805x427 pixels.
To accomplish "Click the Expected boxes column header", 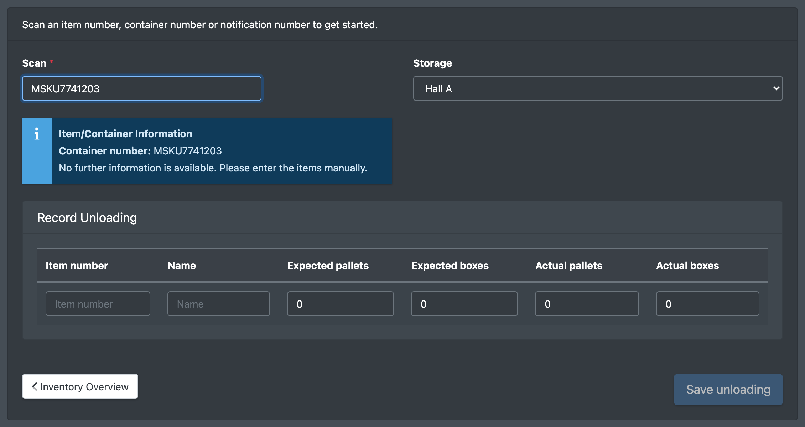I will (x=450, y=266).
